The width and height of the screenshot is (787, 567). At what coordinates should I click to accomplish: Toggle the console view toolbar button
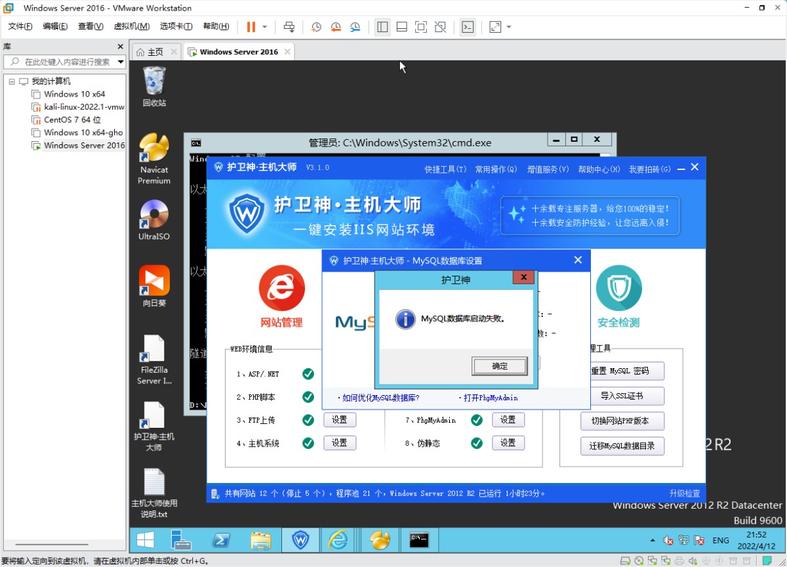468,27
